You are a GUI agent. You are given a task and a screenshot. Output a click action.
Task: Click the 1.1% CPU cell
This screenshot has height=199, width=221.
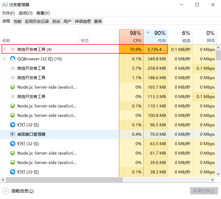pyautogui.click(x=131, y=78)
